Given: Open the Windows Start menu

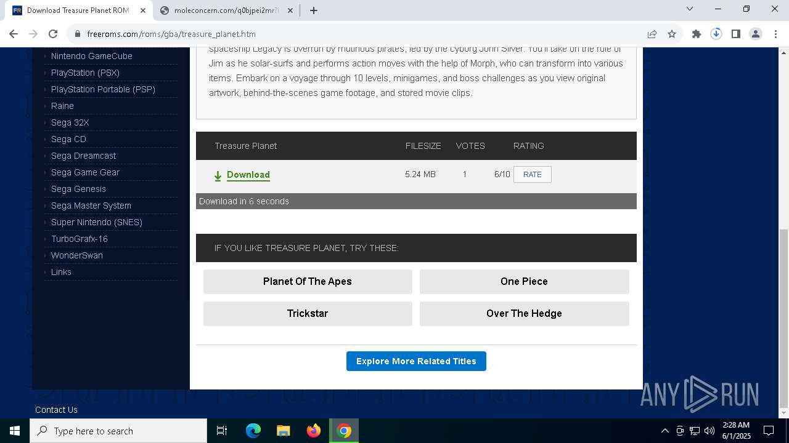Looking at the screenshot, I should pos(15,431).
